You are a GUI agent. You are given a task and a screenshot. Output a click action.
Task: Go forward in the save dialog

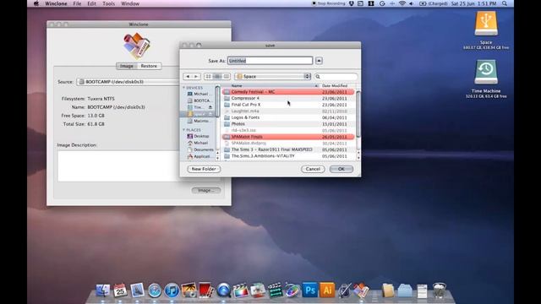pos(196,77)
